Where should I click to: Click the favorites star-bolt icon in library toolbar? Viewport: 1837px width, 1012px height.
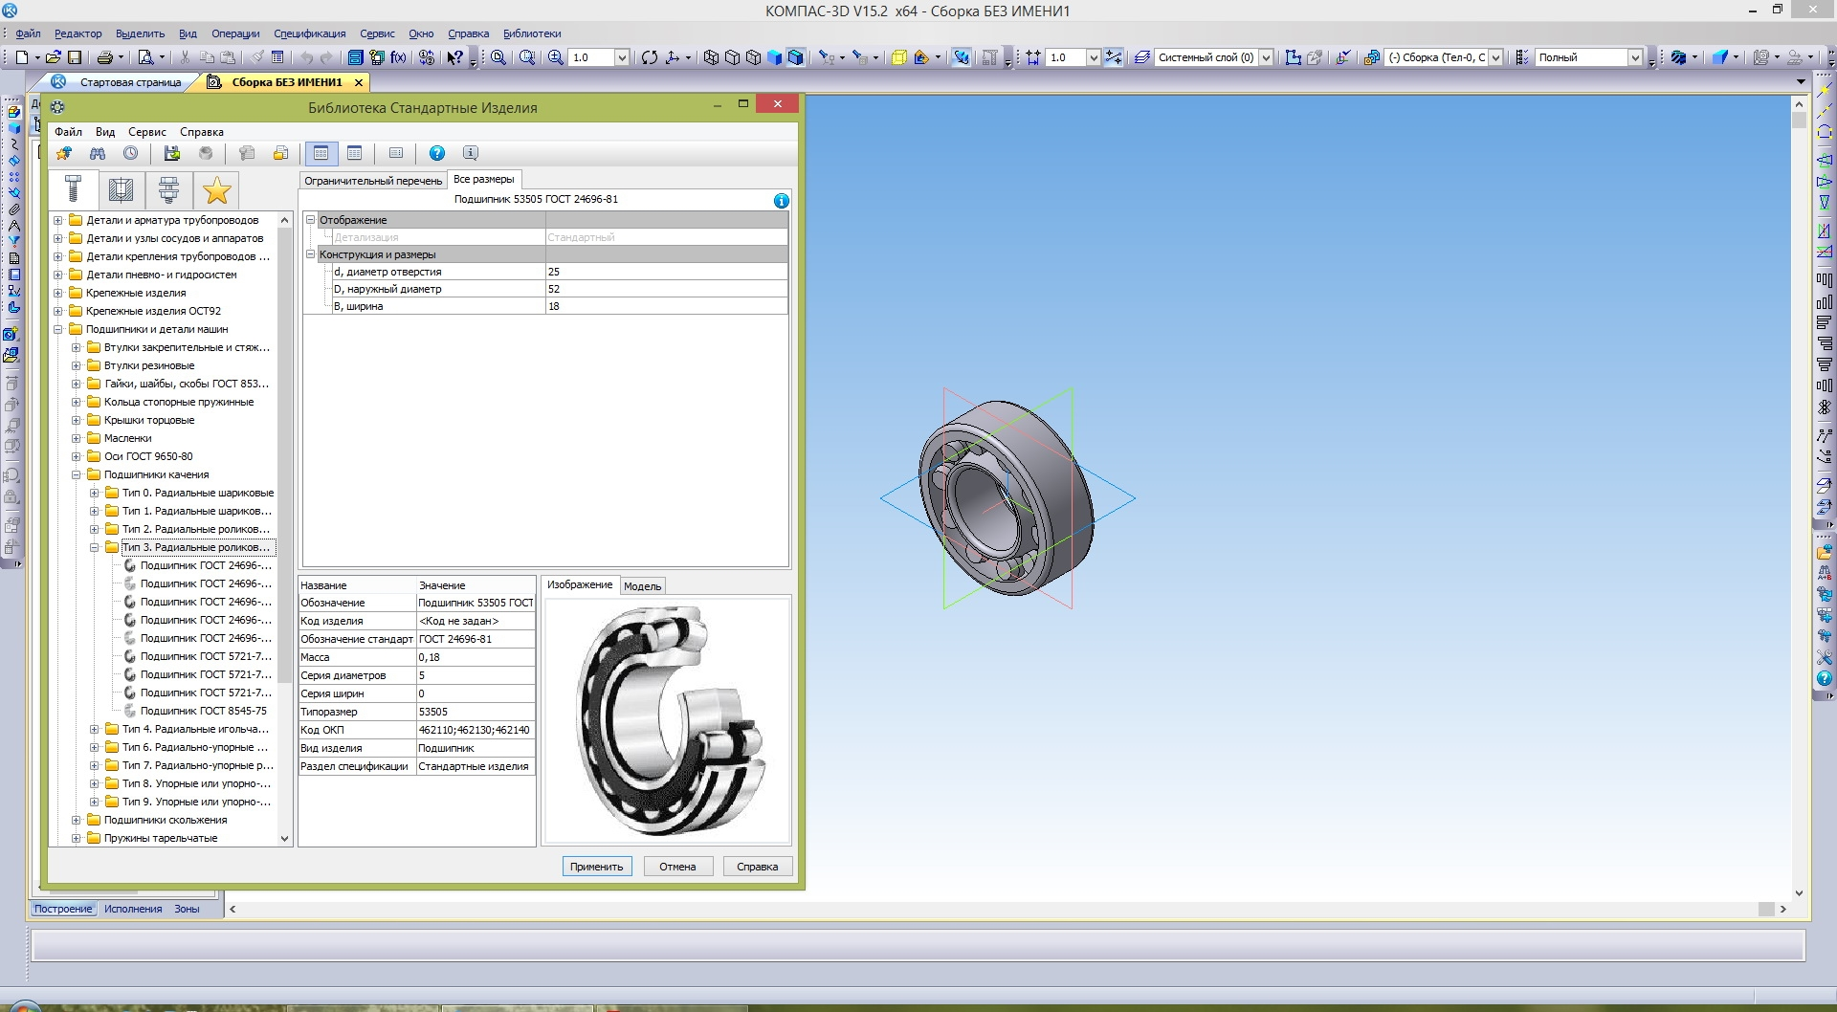coord(64,153)
